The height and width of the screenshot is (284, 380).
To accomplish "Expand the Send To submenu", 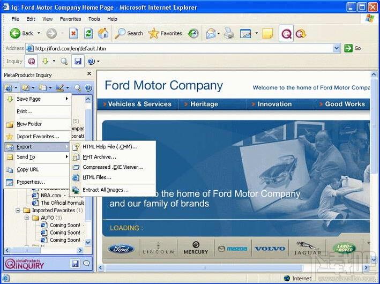I will [x=38, y=157].
